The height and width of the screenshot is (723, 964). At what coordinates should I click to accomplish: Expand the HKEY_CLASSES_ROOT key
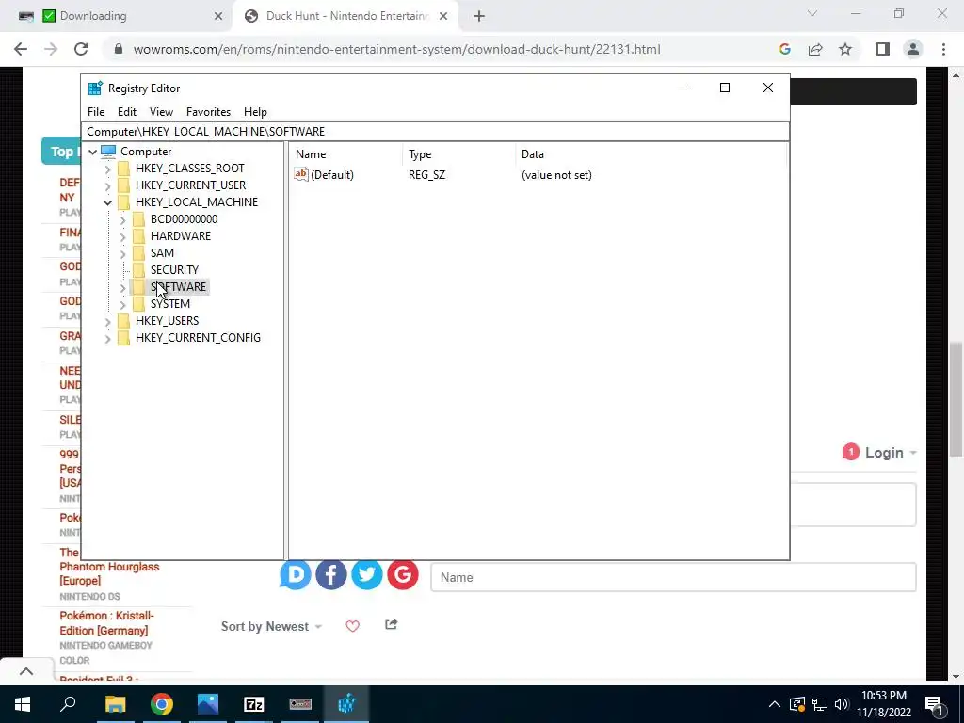tap(107, 169)
